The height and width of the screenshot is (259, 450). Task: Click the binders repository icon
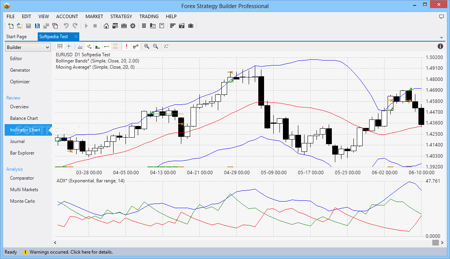click(x=124, y=26)
